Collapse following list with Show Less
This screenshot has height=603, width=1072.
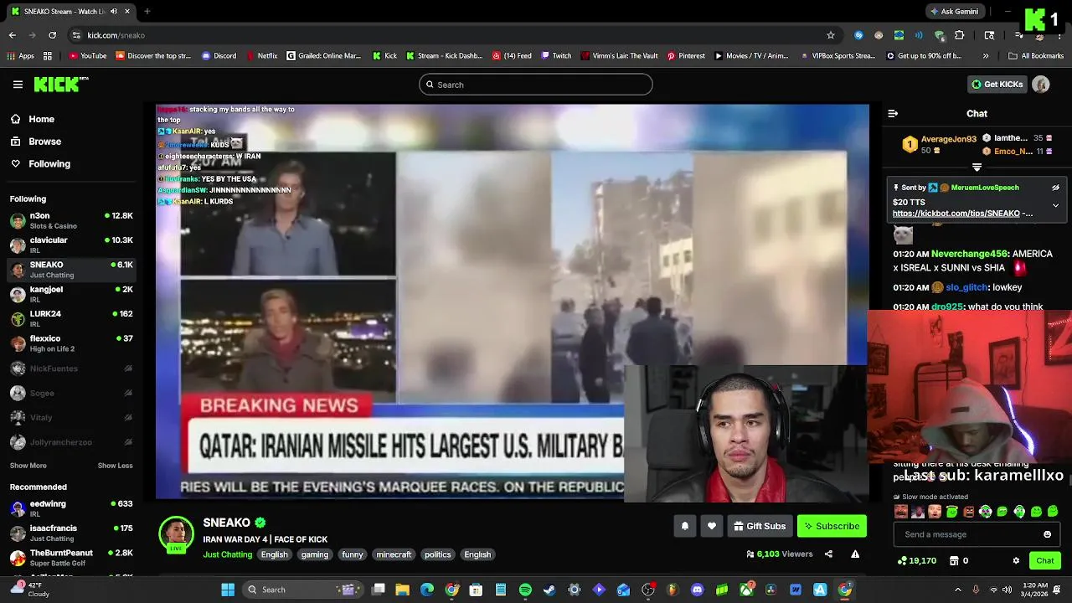(x=115, y=466)
